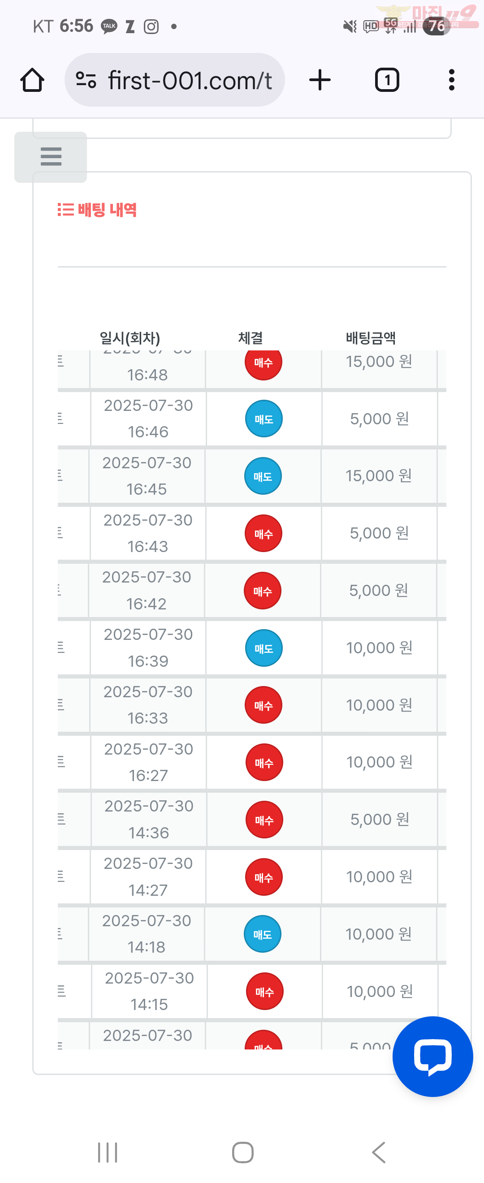Expand details icon for the 16:39 row
Viewport: 484px width, 1183px height.
(x=60, y=648)
